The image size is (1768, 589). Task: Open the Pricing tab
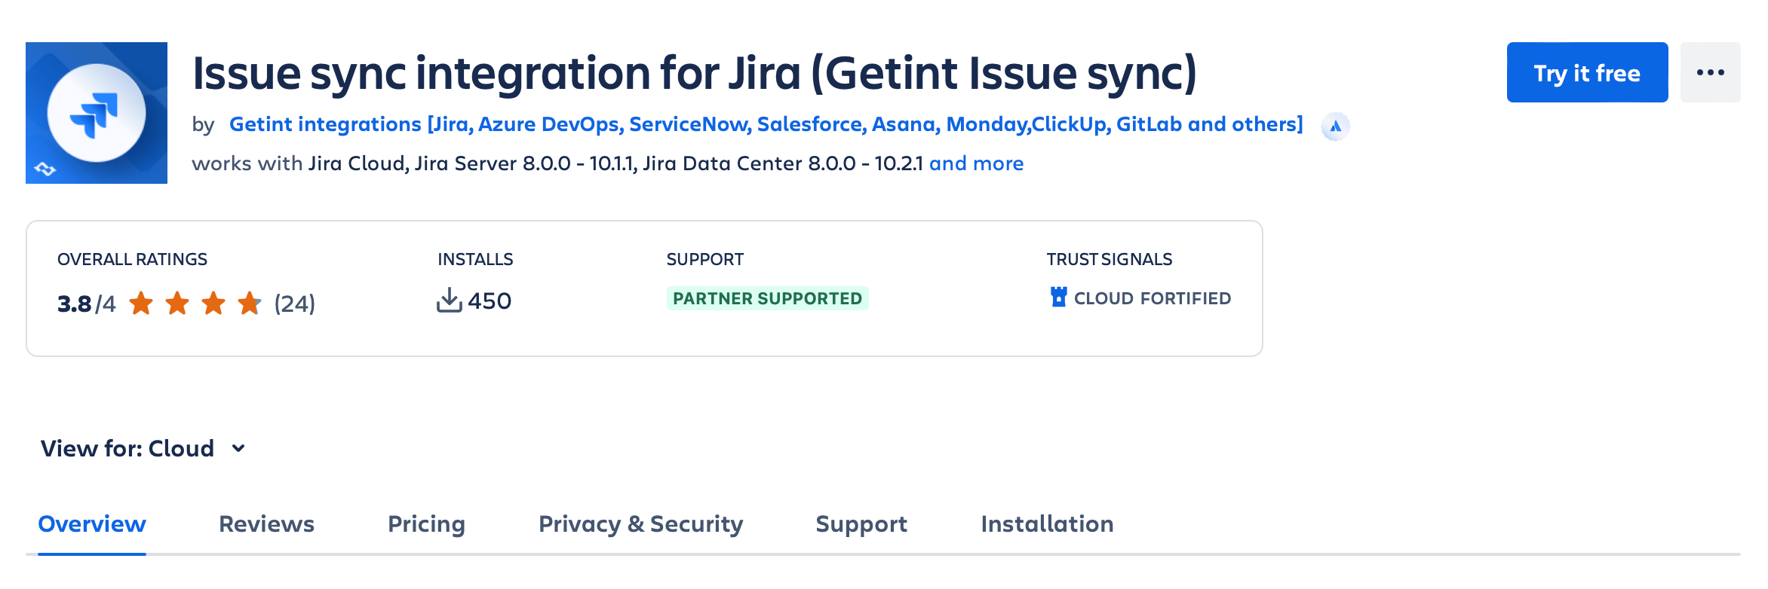pos(426,524)
